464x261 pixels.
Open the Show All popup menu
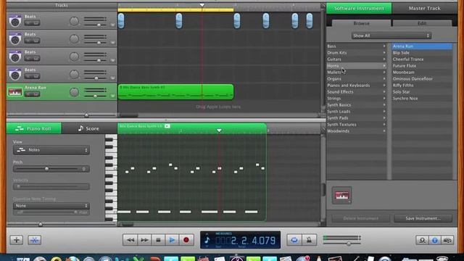click(x=391, y=36)
